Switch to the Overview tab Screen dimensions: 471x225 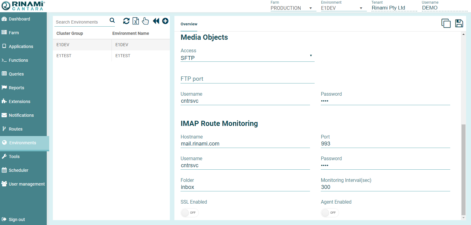tap(189, 24)
